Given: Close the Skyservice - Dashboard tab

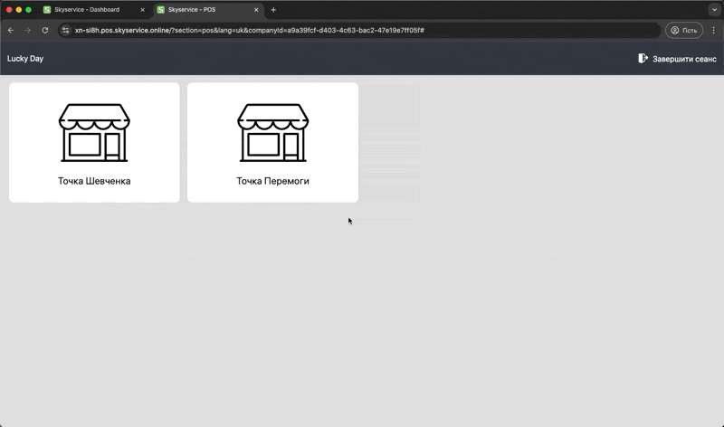Looking at the screenshot, I should pos(142,10).
